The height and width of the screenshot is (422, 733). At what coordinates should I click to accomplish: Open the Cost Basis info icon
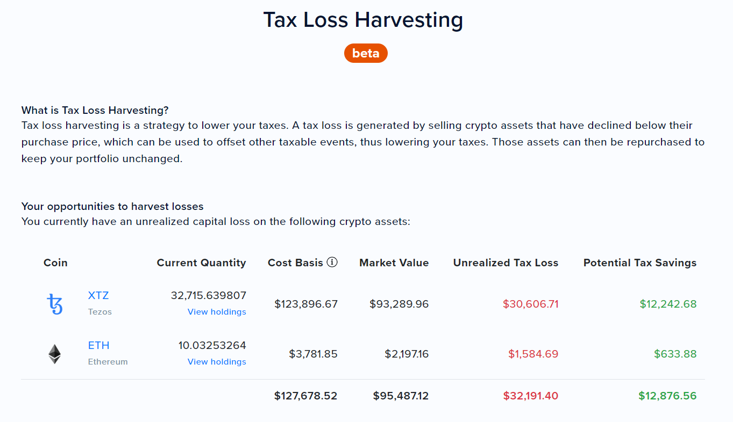coord(332,263)
